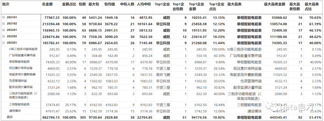Image resolution: width=324 pixels, height=121 pixels.
Task: Click 南京飞腾 Top1 enterprise cell
Action: [163, 74]
